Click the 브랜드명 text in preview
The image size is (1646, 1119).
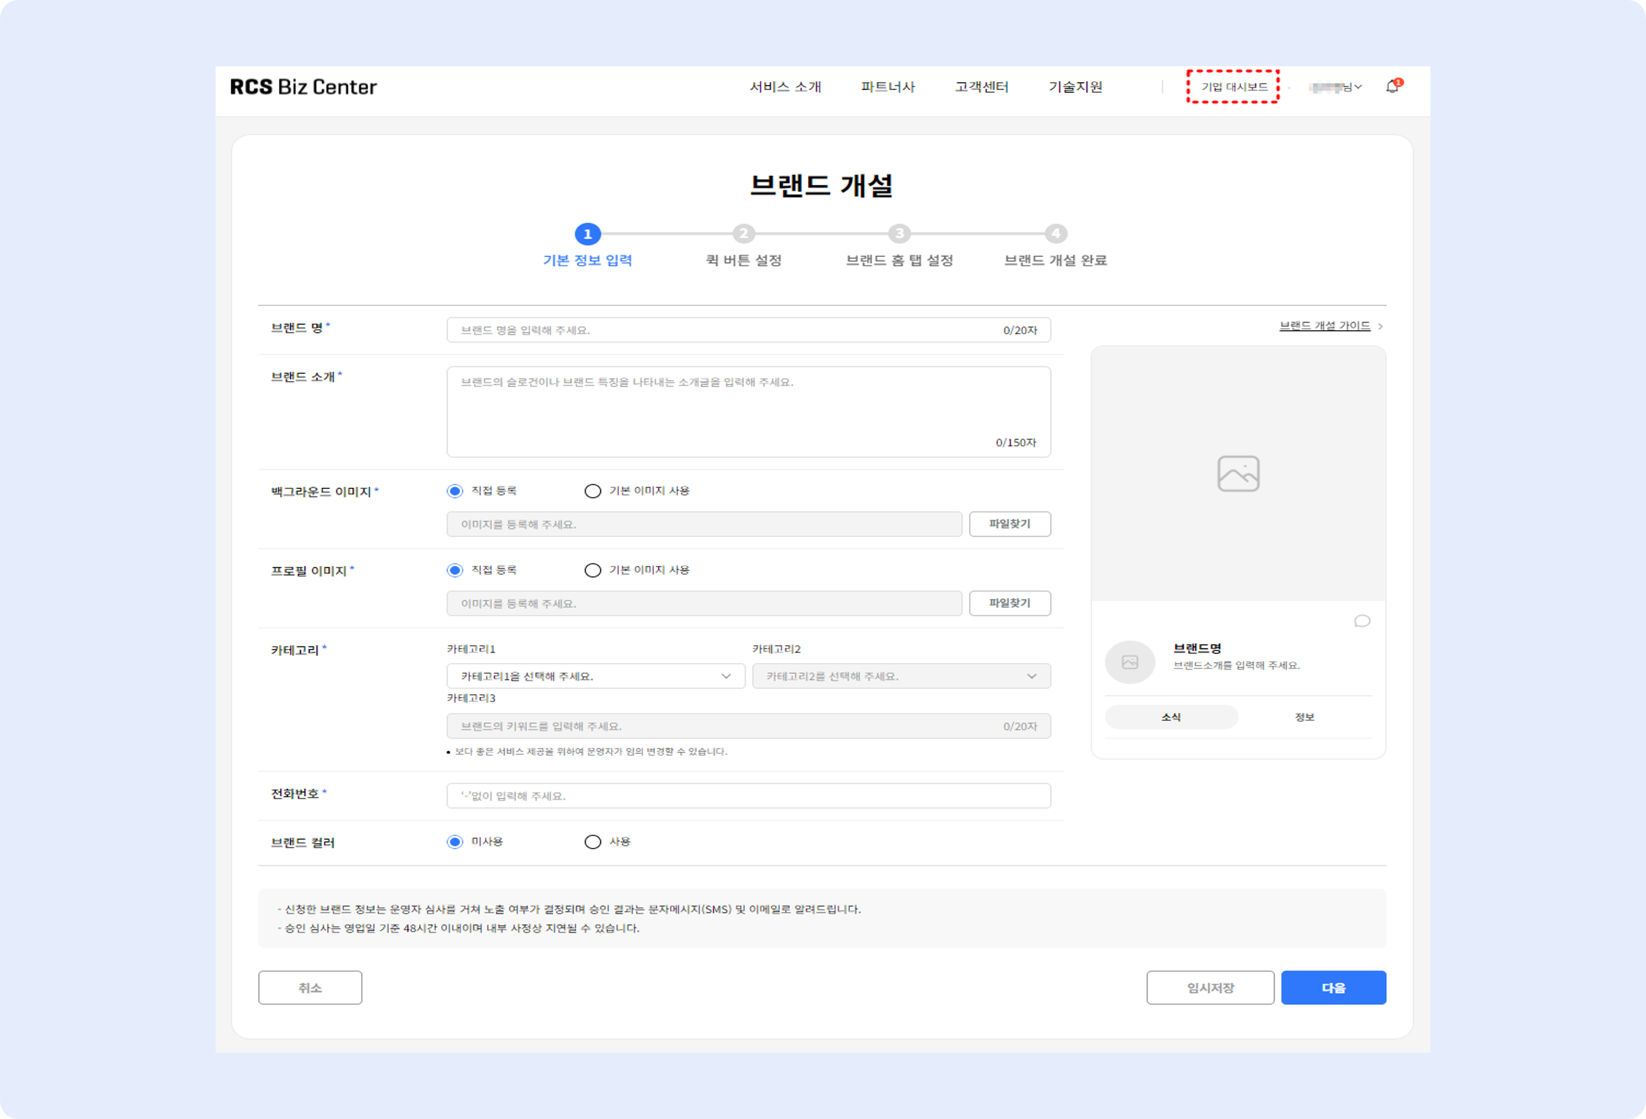(1197, 648)
